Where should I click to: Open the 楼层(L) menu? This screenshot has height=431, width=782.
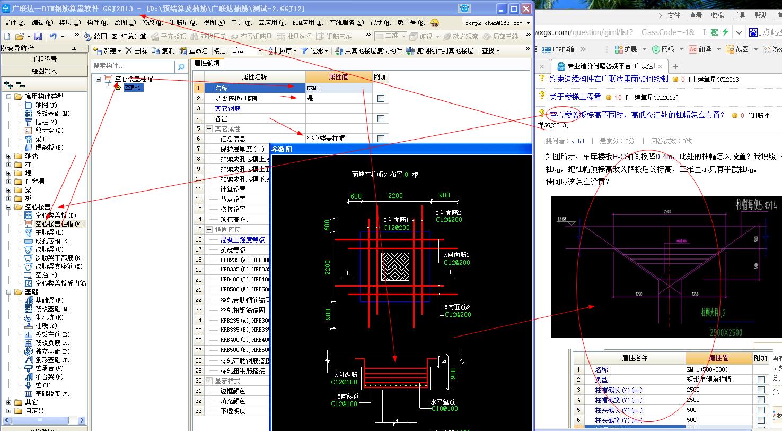(x=70, y=23)
